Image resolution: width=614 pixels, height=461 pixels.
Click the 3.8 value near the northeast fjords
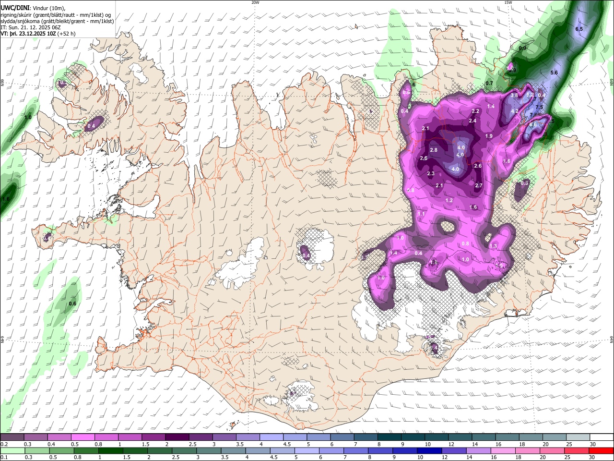[x=514, y=96]
